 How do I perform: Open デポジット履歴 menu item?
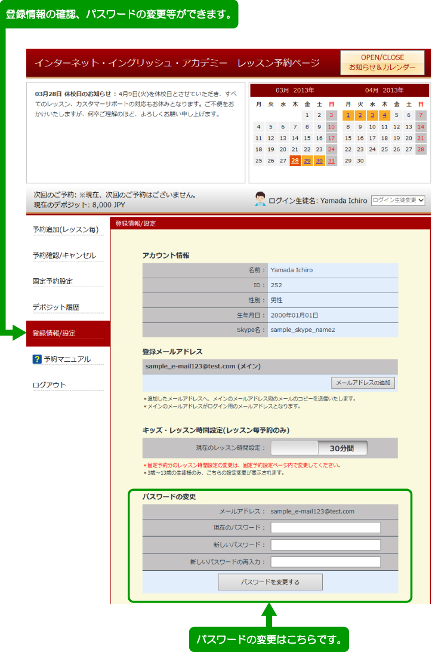[56, 307]
